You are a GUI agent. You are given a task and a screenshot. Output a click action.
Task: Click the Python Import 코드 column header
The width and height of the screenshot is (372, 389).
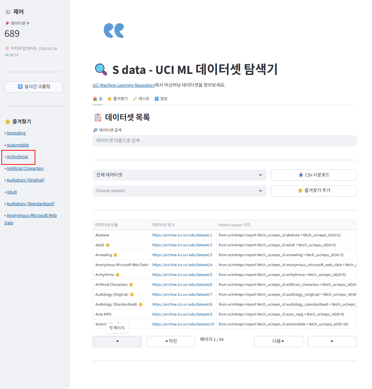pos(286,225)
